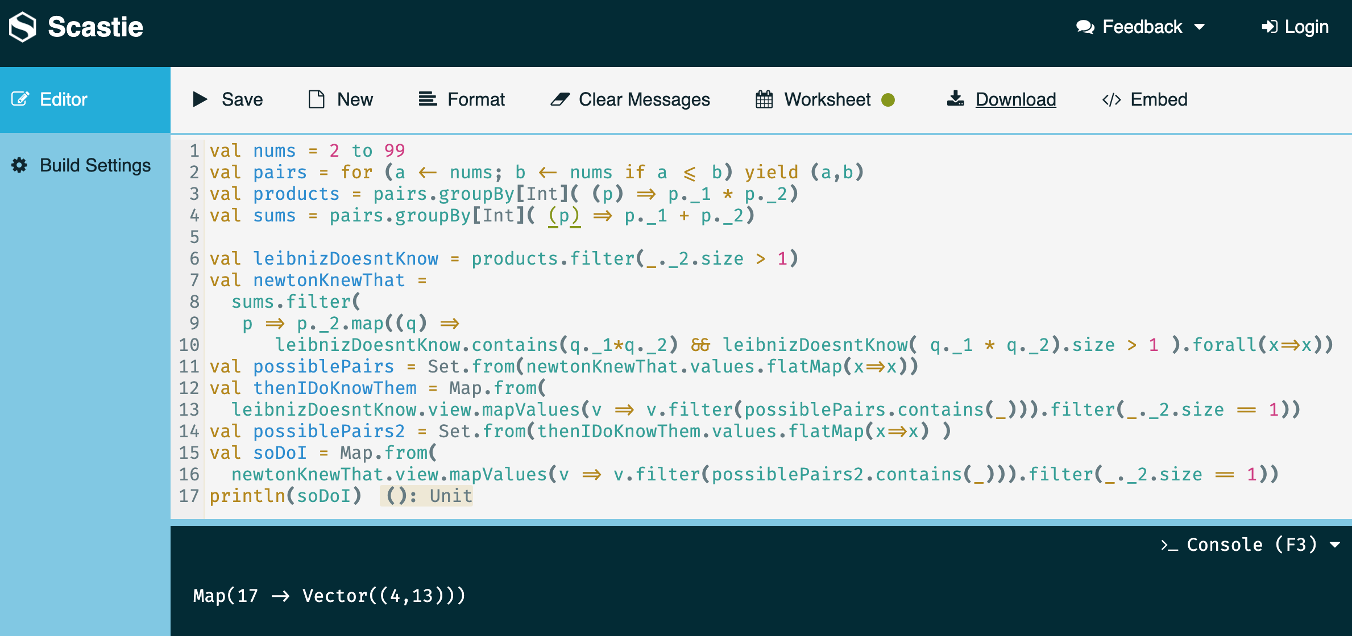Click the Worksheet calendar icon
Image resolution: width=1352 pixels, height=636 pixels.
click(x=764, y=99)
